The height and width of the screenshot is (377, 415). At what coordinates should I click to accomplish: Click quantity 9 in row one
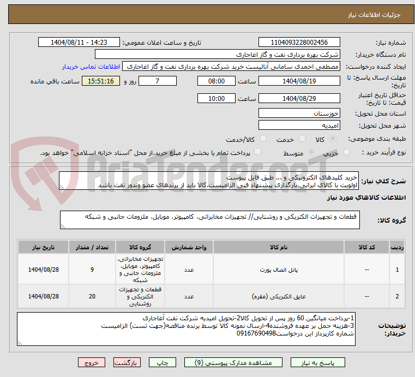coord(92,270)
